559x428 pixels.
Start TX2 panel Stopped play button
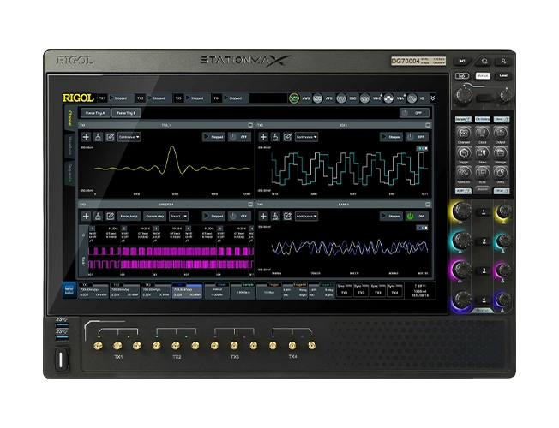coord(391,137)
